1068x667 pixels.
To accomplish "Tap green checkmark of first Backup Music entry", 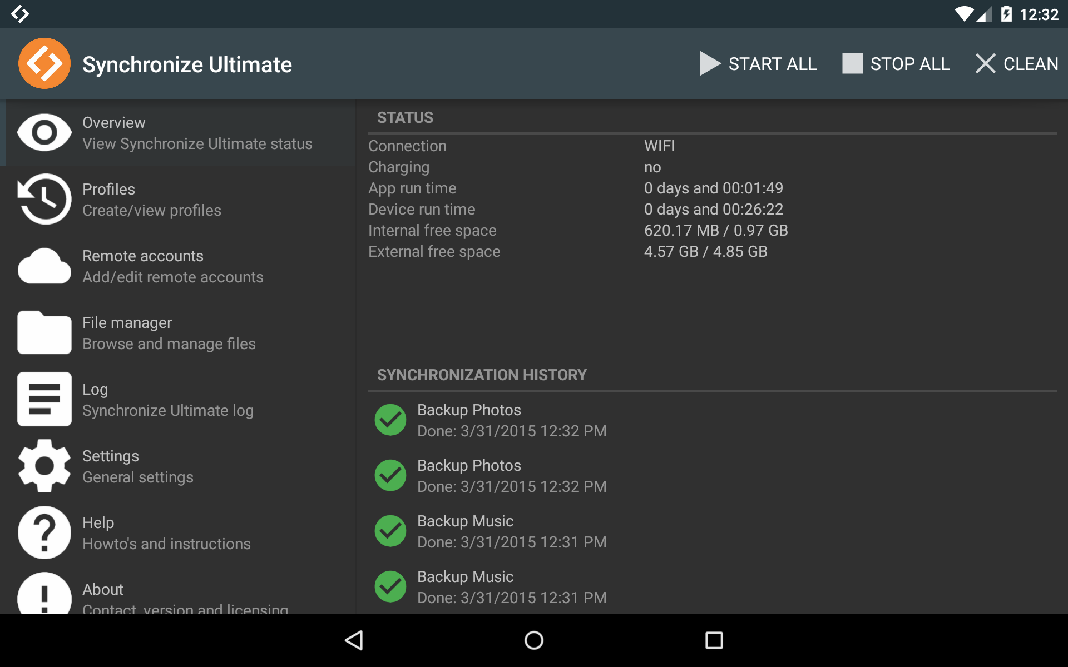I will pyautogui.click(x=390, y=531).
